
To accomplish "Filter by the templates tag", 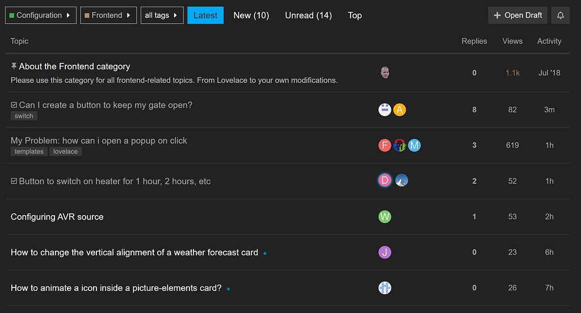I will point(29,151).
